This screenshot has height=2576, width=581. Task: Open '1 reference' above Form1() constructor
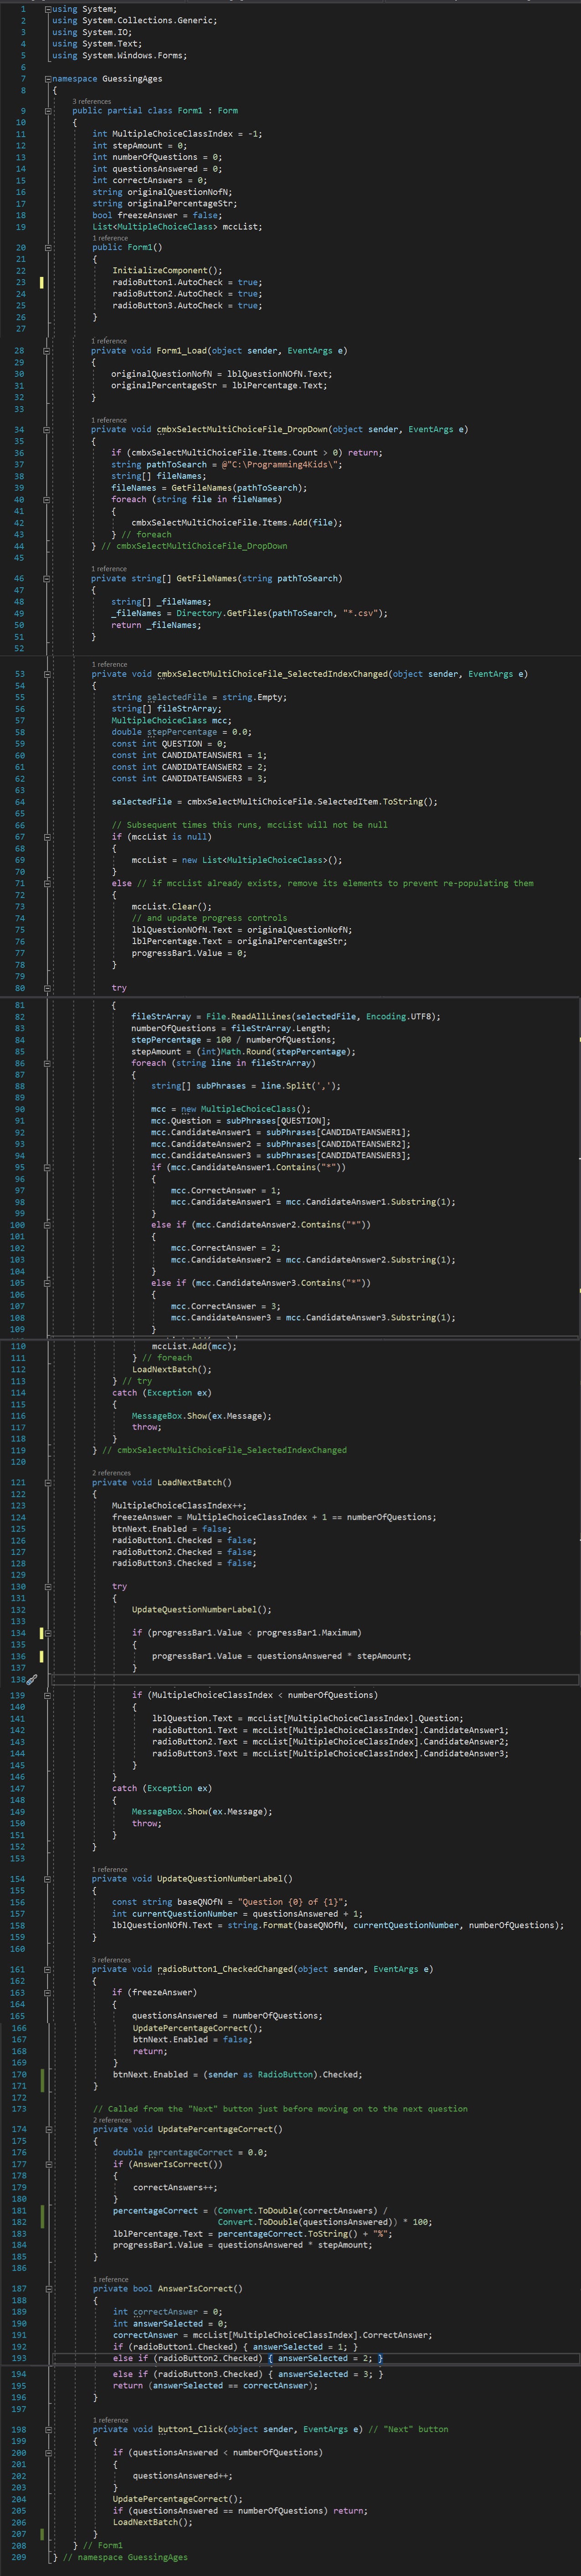pyautogui.click(x=110, y=238)
